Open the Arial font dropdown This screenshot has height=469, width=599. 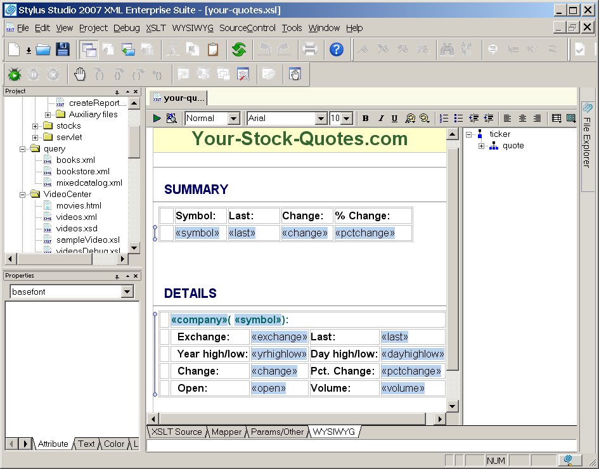tap(321, 119)
